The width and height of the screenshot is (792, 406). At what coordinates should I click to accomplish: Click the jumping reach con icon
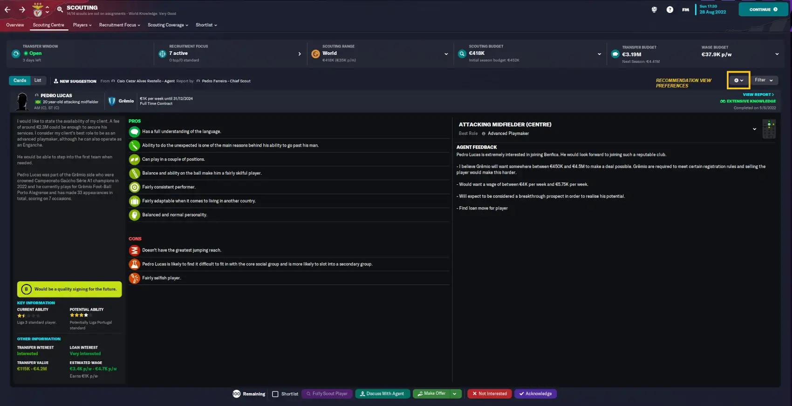134,250
